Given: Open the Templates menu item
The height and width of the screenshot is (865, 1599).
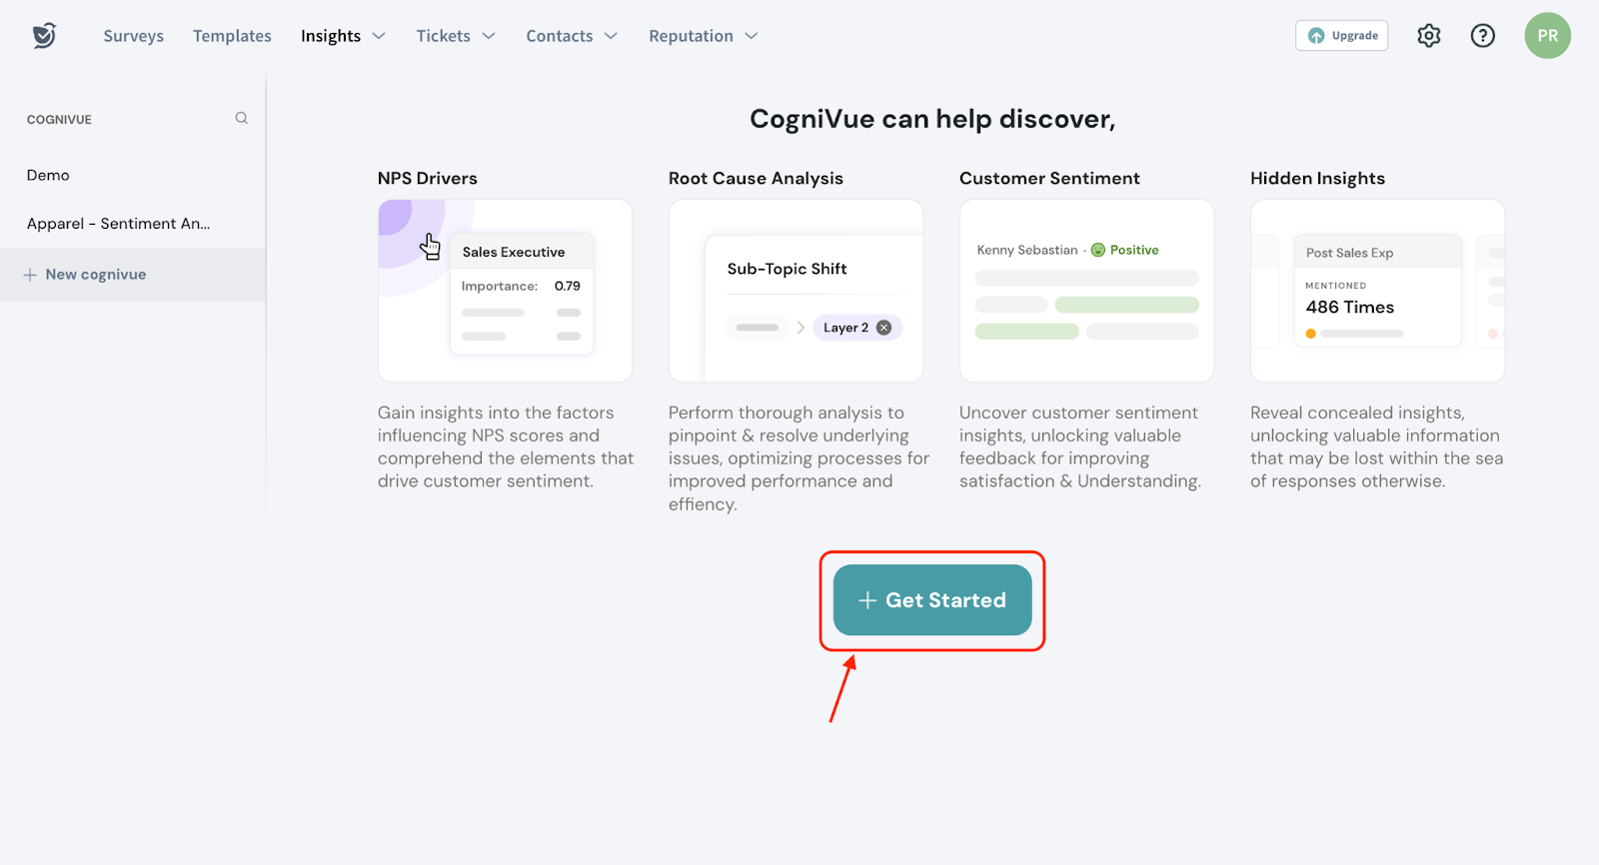Looking at the screenshot, I should tap(232, 36).
